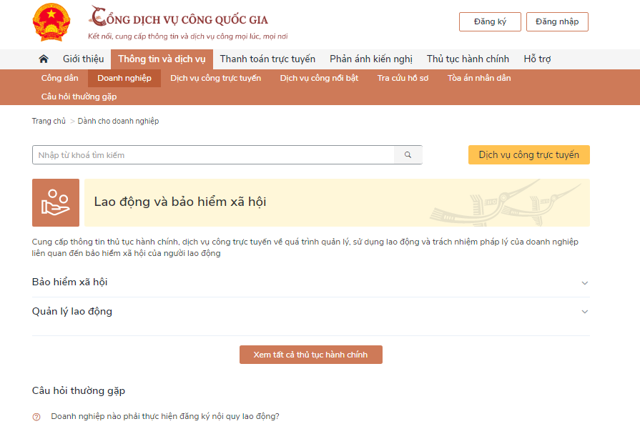Click the yellow Dịch vụ công trực tuyến button

pos(528,155)
